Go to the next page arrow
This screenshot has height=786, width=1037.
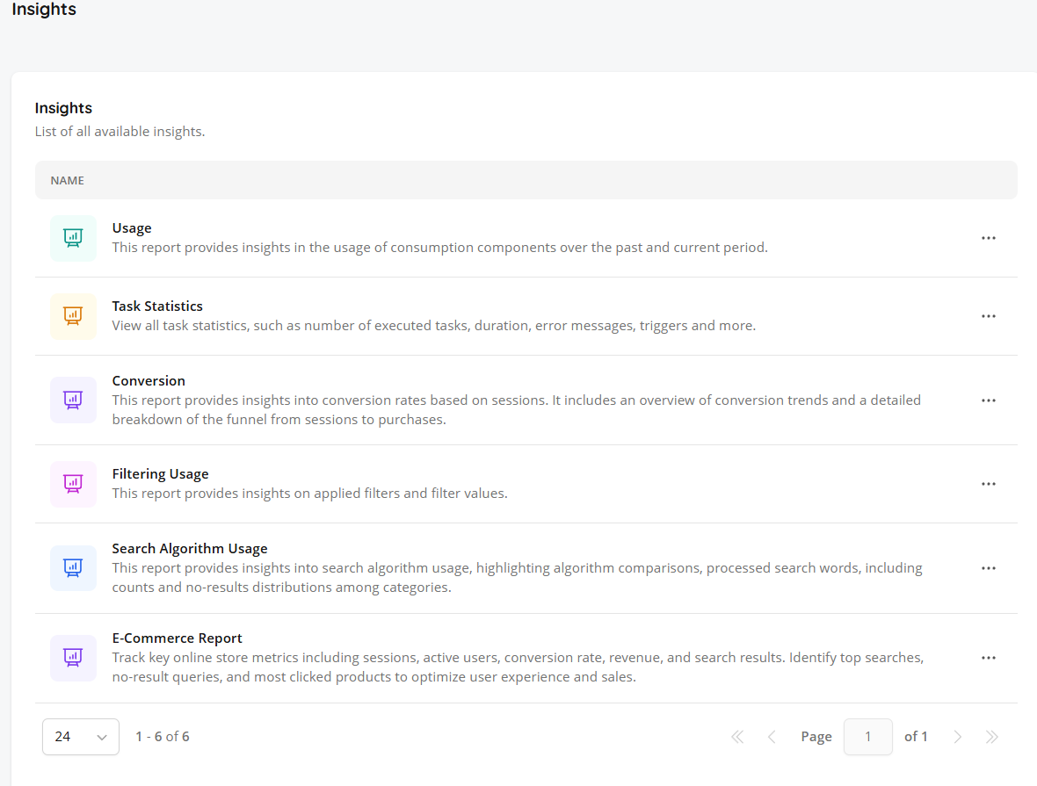coord(957,737)
